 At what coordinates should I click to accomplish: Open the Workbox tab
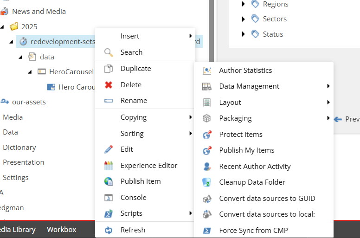click(x=61, y=230)
